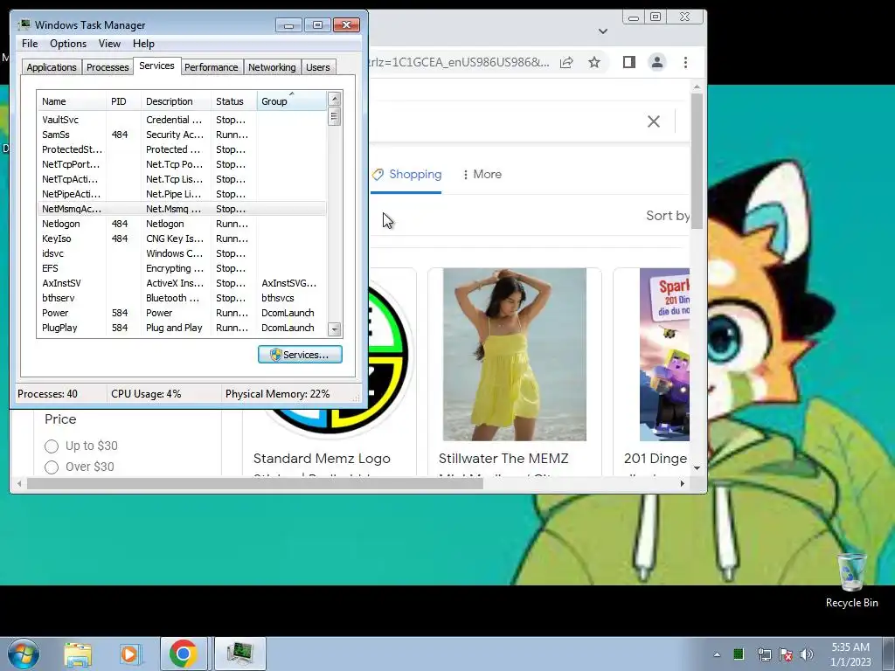
Task: Click Chrome's vertical page scrollbar thumb
Action: coord(697,162)
